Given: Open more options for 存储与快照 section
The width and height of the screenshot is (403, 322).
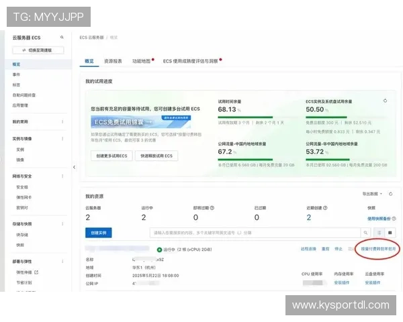Looking at the screenshot, I should 62,224.
